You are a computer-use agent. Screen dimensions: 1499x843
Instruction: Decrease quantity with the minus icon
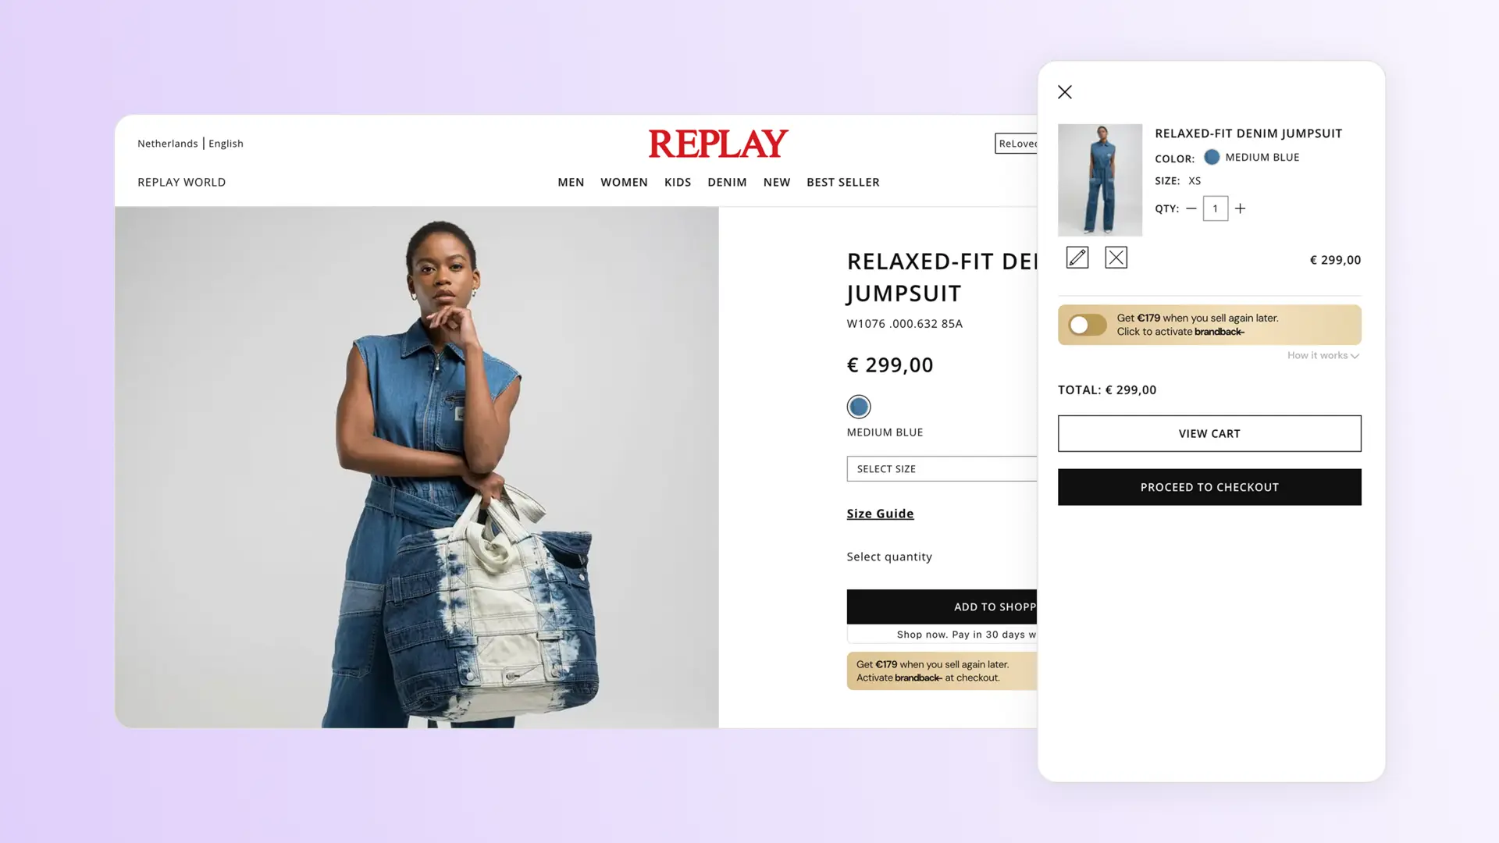pyautogui.click(x=1191, y=208)
